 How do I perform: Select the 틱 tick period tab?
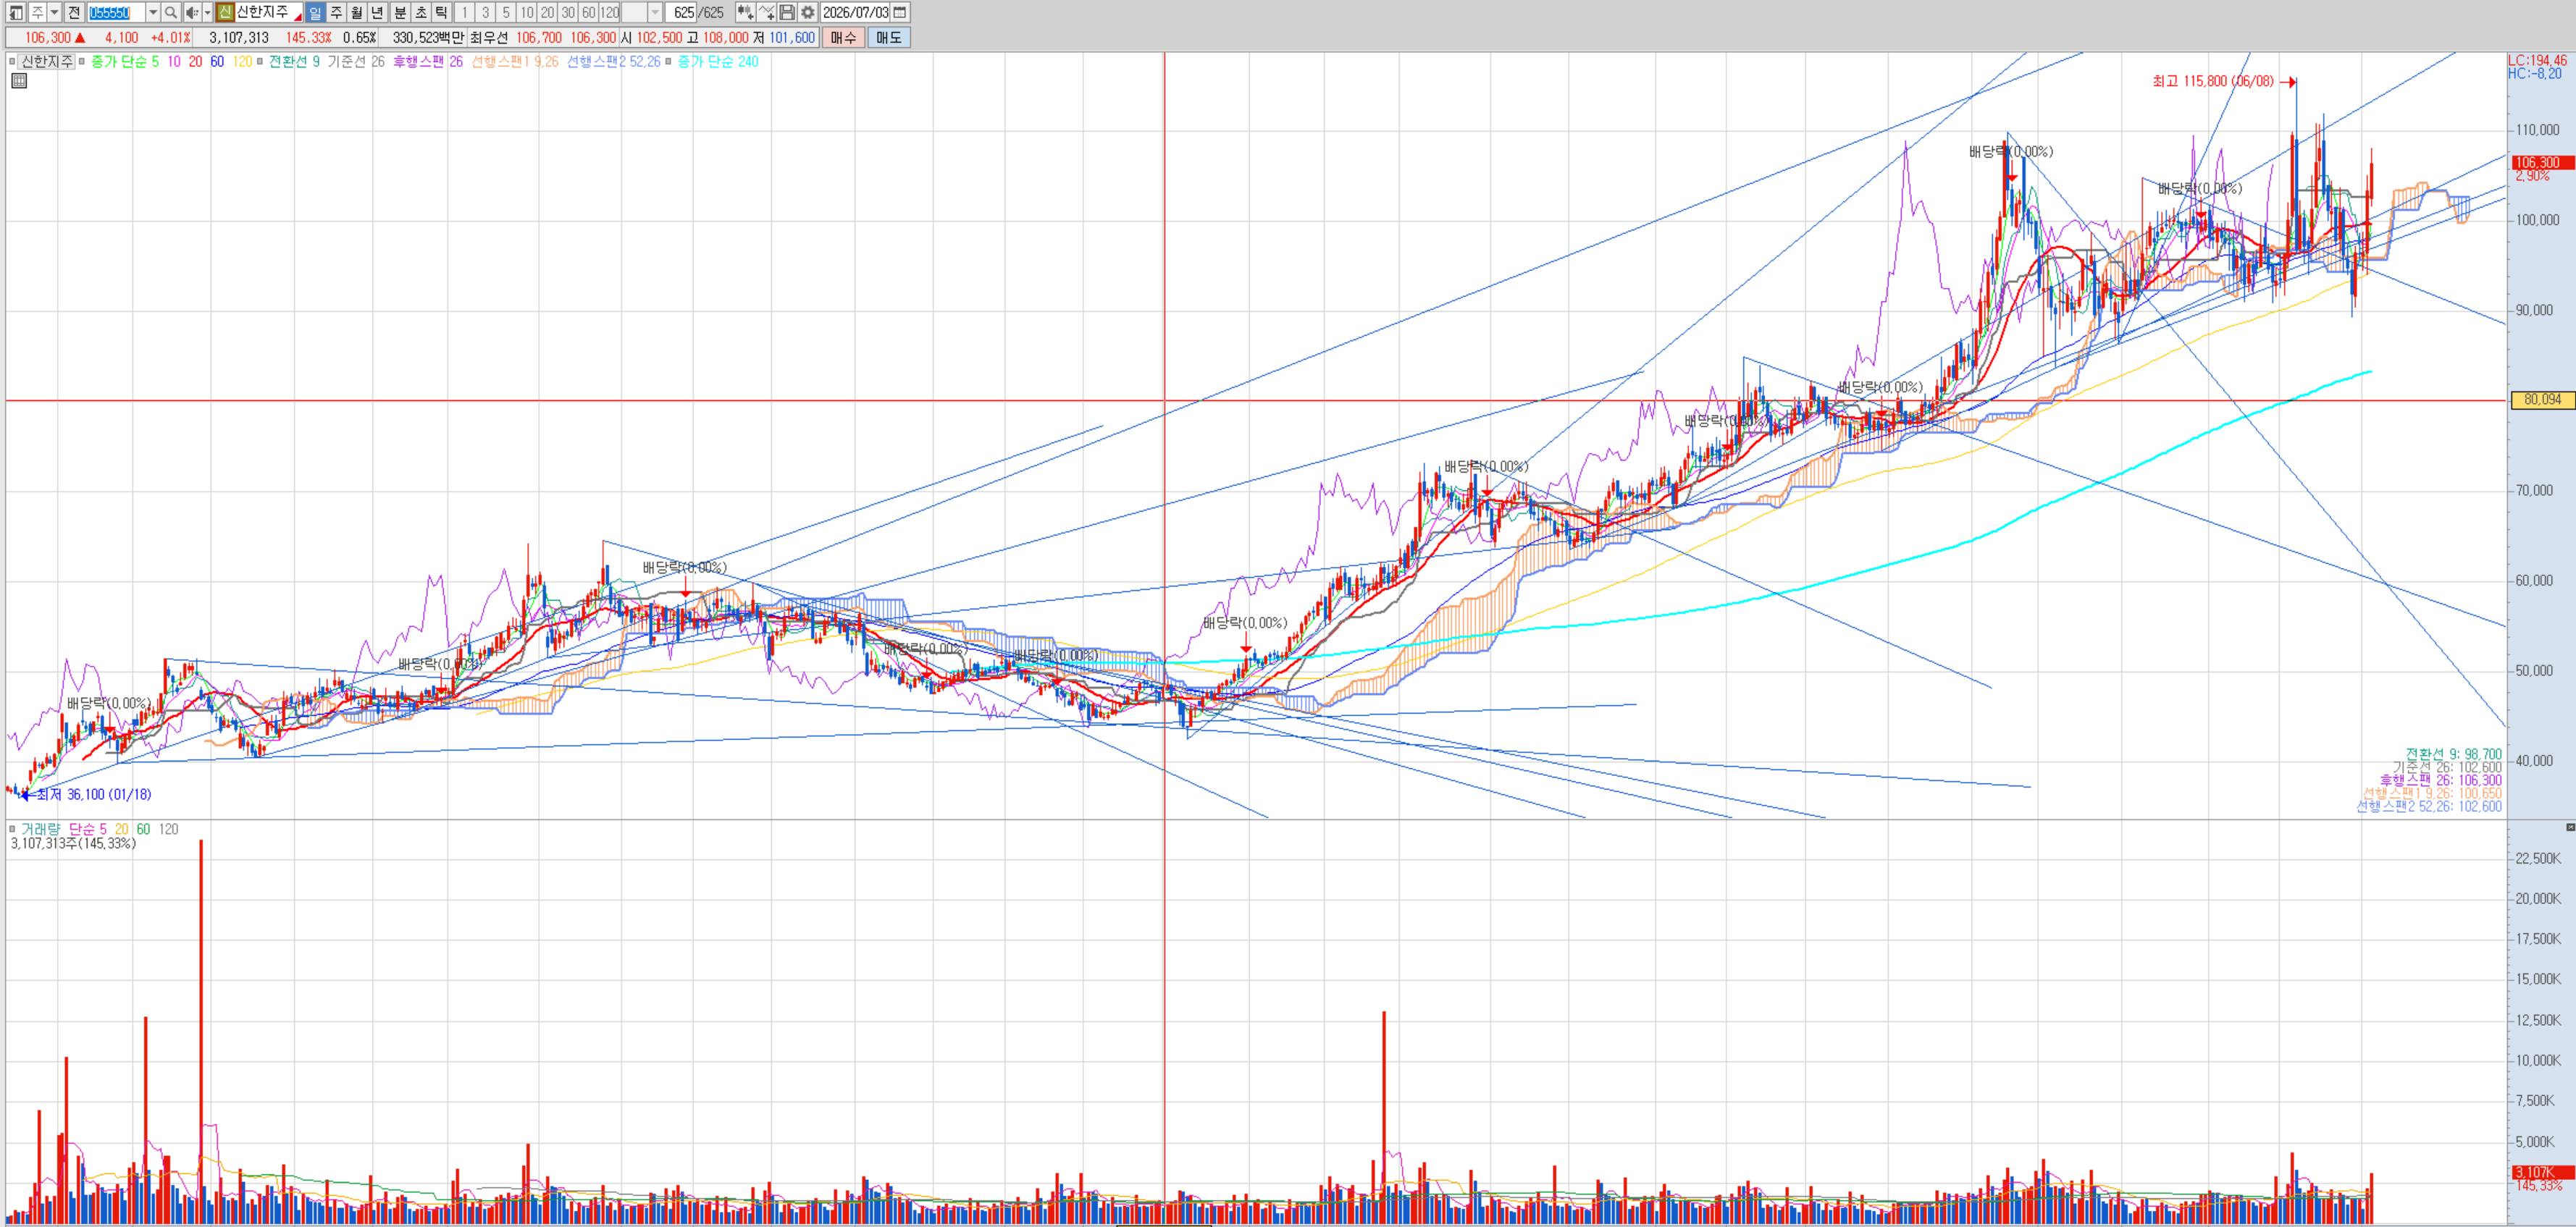coord(441,13)
